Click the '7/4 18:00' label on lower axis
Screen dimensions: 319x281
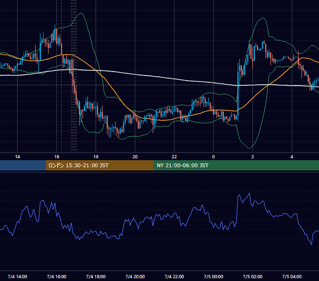click(x=96, y=277)
